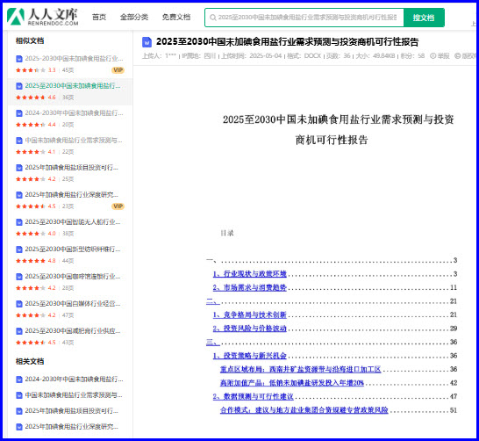Click VIP badge on the 45页 document row
479x441 pixels.
click(x=118, y=70)
